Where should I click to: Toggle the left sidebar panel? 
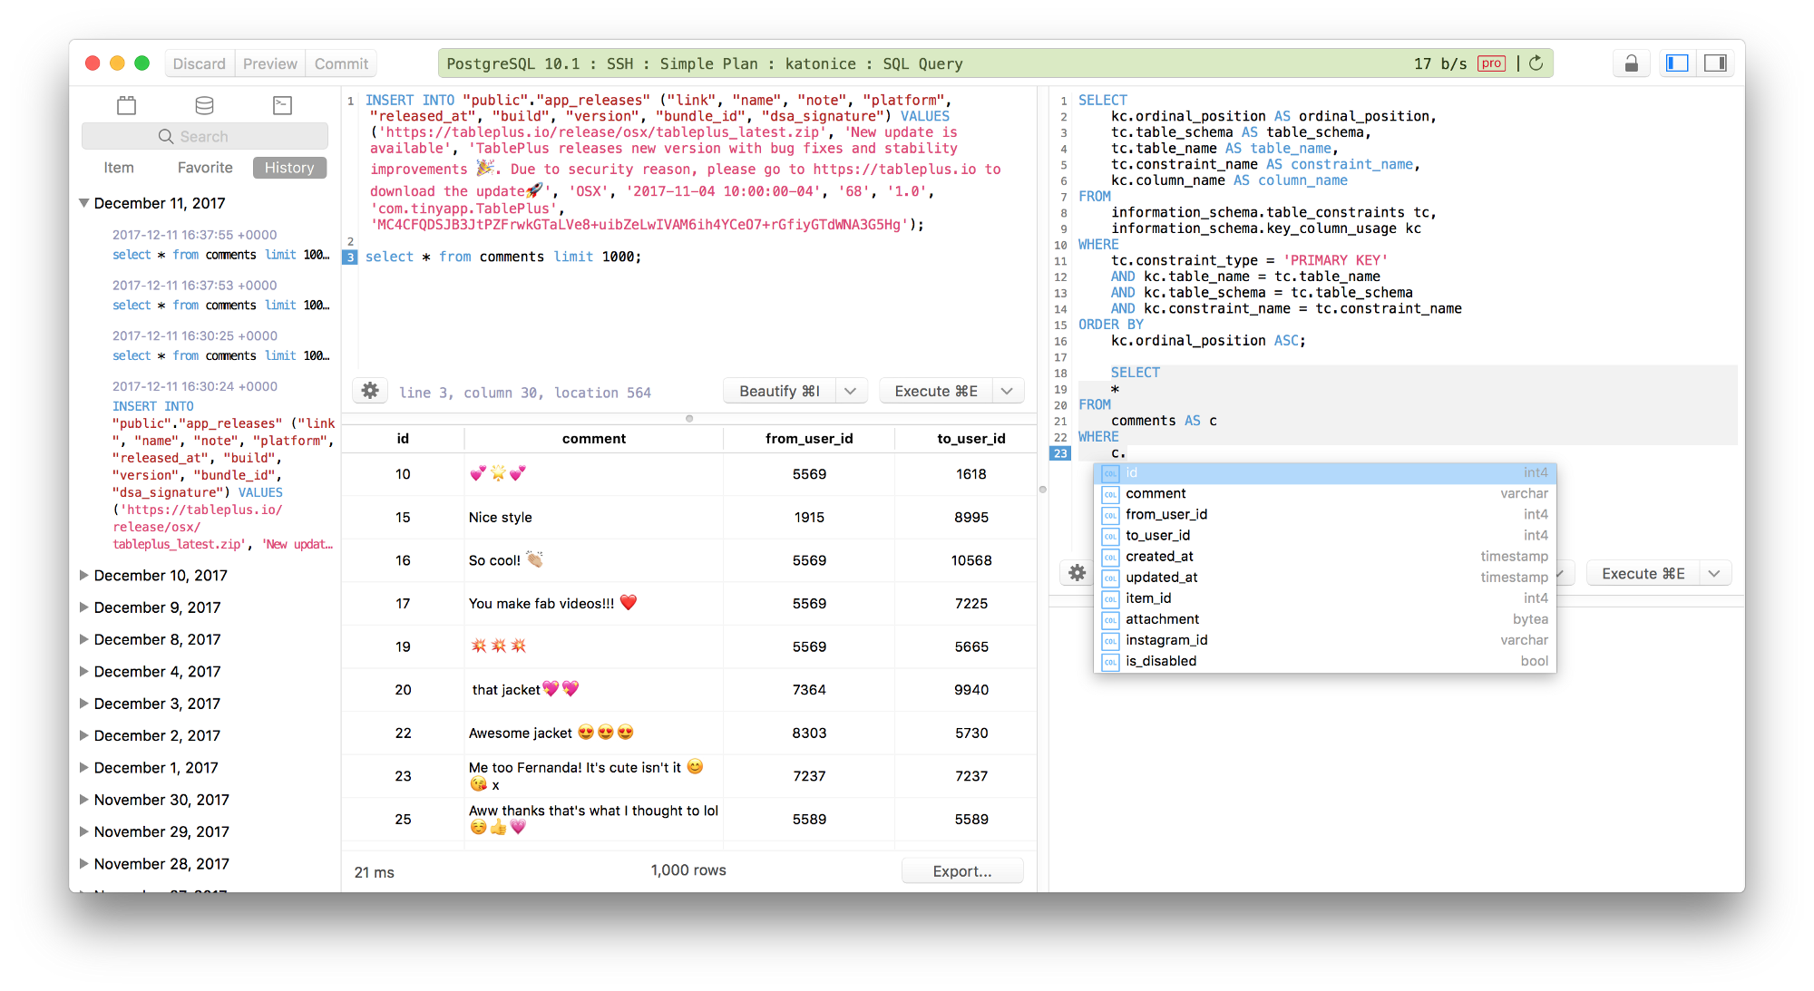1677,63
